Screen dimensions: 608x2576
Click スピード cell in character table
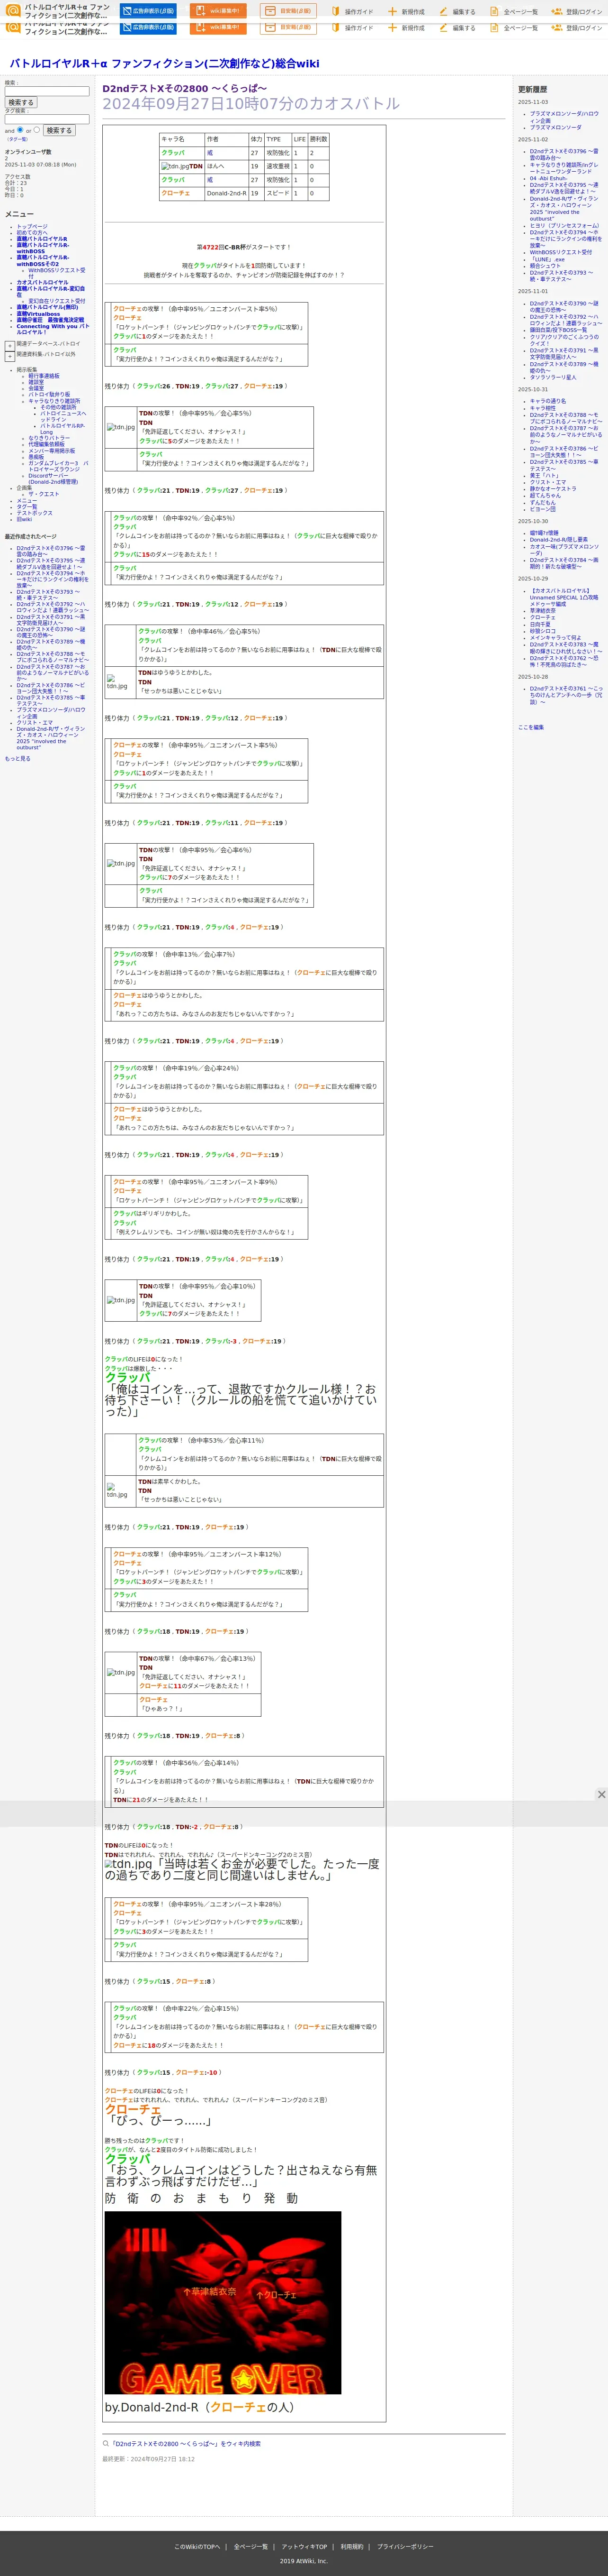click(x=277, y=194)
